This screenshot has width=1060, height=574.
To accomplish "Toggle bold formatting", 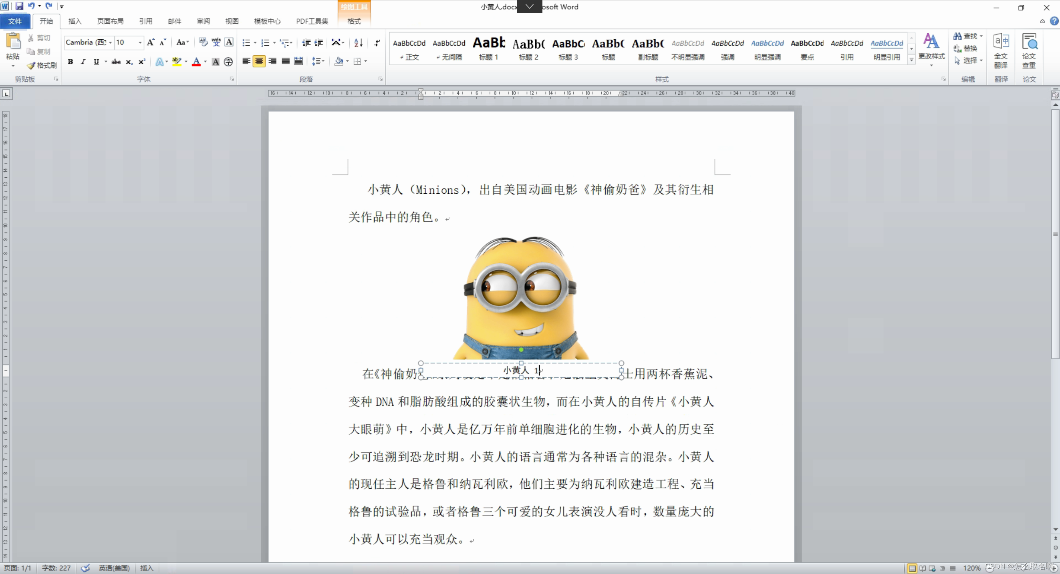I will (x=71, y=62).
